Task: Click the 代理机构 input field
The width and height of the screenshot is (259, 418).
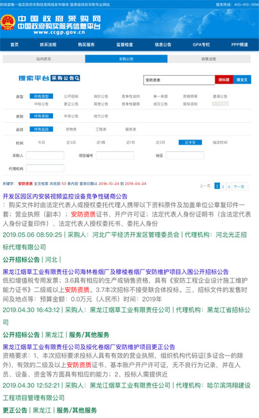Action: pos(45,168)
